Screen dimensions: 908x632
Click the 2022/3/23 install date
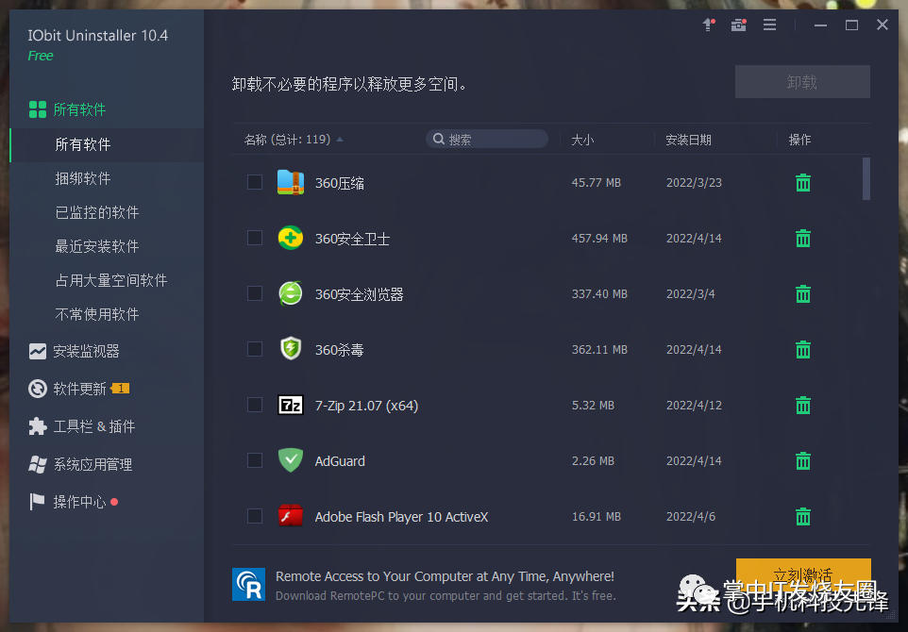click(x=694, y=183)
